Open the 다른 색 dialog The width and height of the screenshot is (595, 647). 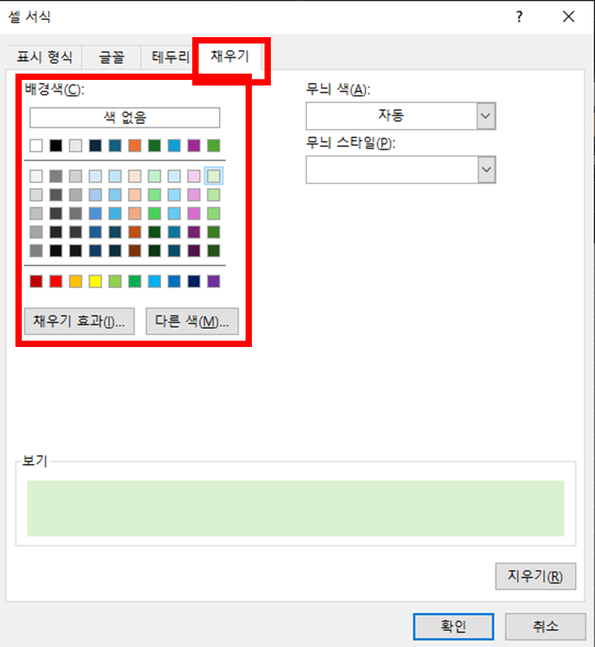192,321
